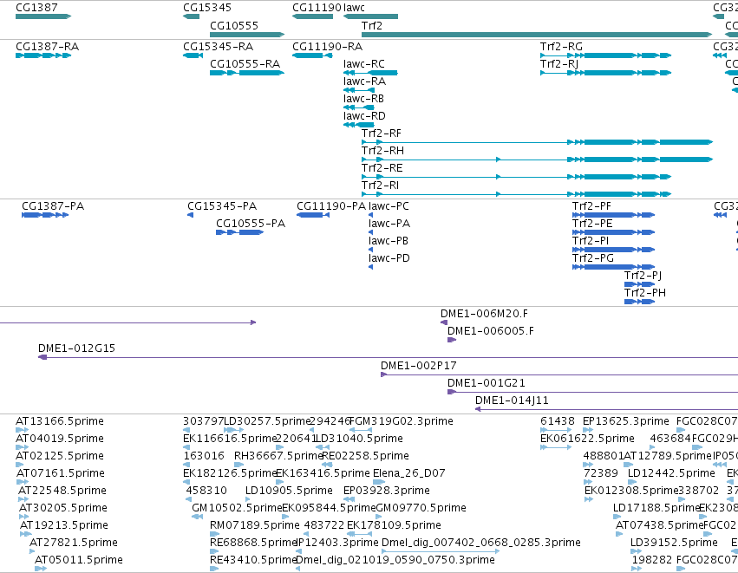
Task: Click the Elena_26_D07 EST label
Action: (x=409, y=473)
